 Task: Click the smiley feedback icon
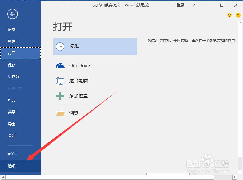tap(229, 15)
